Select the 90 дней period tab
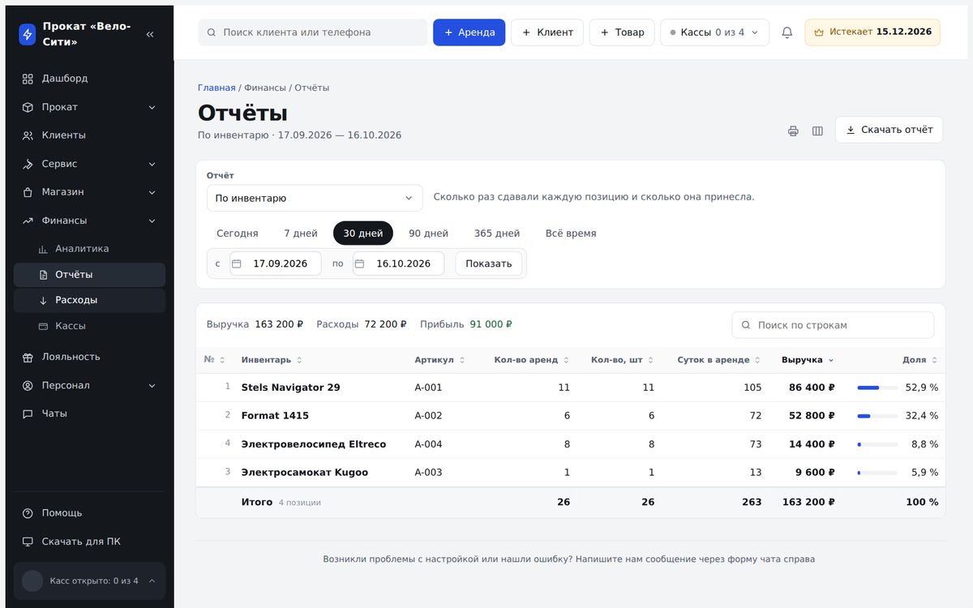 pyautogui.click(x=429, y=233)
